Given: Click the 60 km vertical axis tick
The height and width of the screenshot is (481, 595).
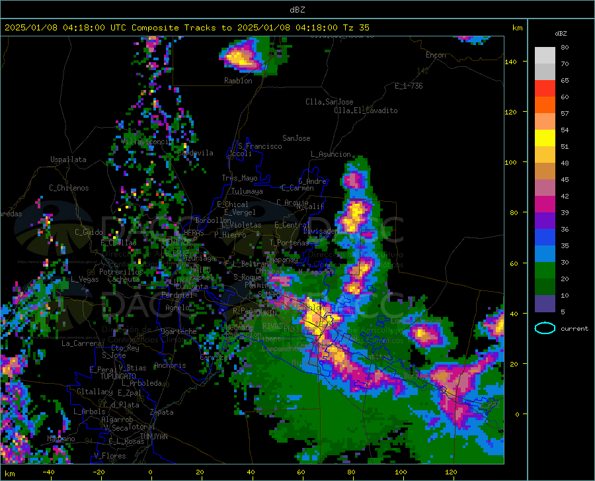Looking at the screenshot, I should click(x=514, y=263).
